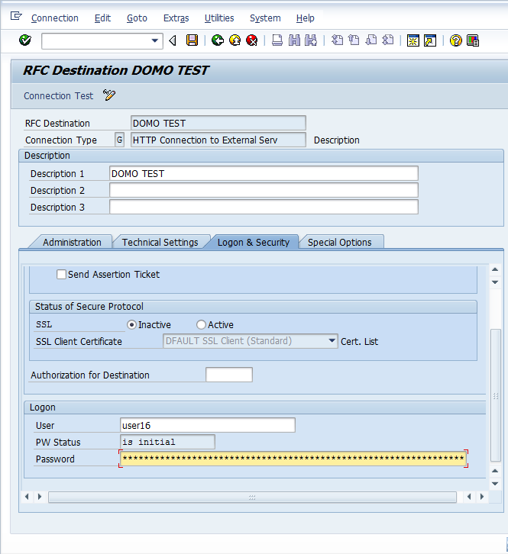
Task: Collapse the command field with the triangle icon
Action: point(173,40)
